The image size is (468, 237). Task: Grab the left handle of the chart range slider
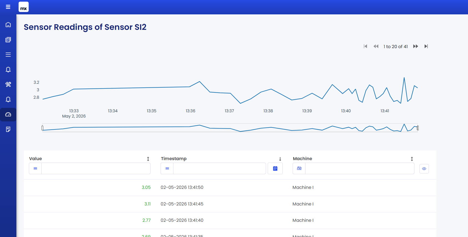pyautogui.click(x=42, y=128)
